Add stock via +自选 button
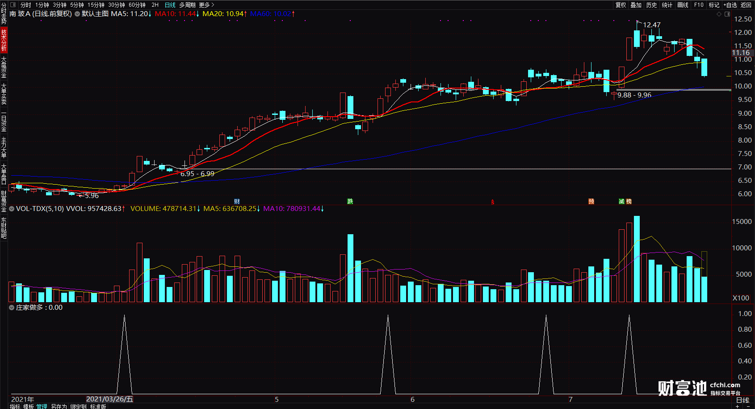This screenshot has height=409, width=755. (x=730, y=5)
